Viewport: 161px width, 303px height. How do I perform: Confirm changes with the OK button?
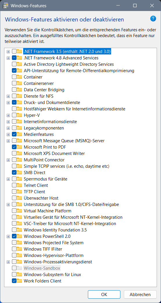[104, 295]
